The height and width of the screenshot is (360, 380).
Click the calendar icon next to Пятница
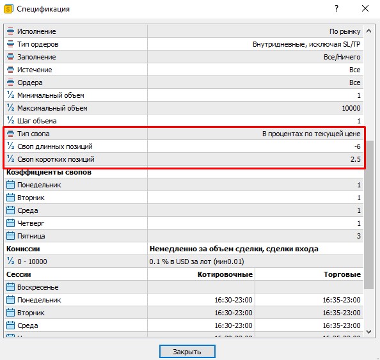(10, 236)
